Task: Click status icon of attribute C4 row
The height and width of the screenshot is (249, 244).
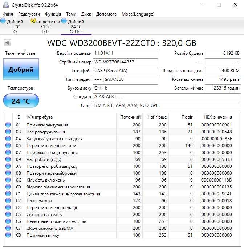Action: click(x=8, y=207)
